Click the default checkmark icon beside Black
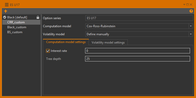 coord(5,17)
